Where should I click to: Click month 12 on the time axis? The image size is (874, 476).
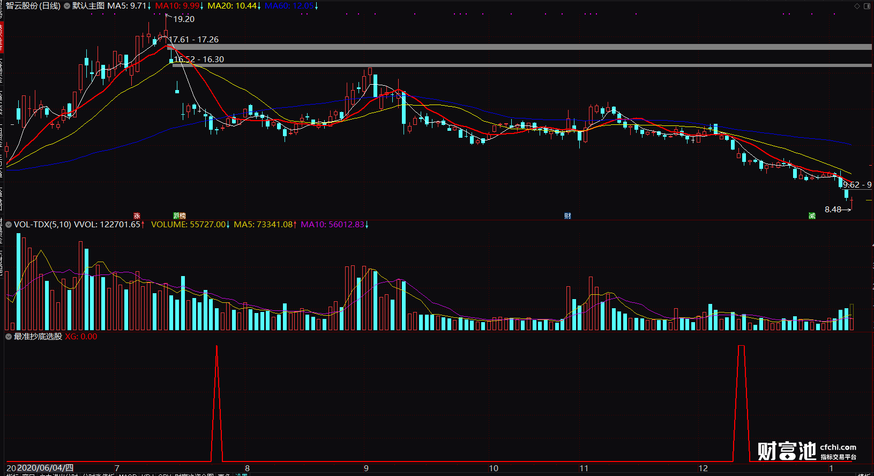(x=703, y=468)
